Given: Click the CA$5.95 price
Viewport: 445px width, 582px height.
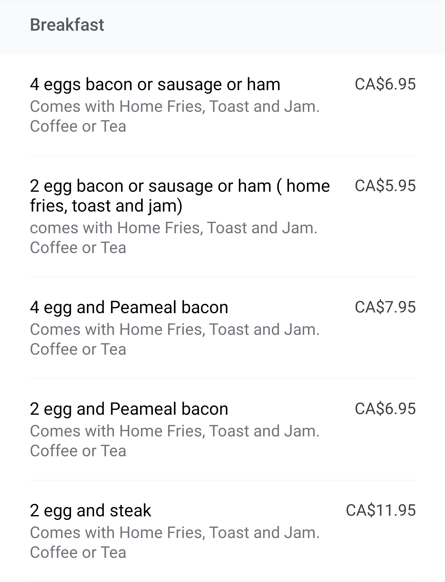Looking at the screenshot, I should point(385,186).
